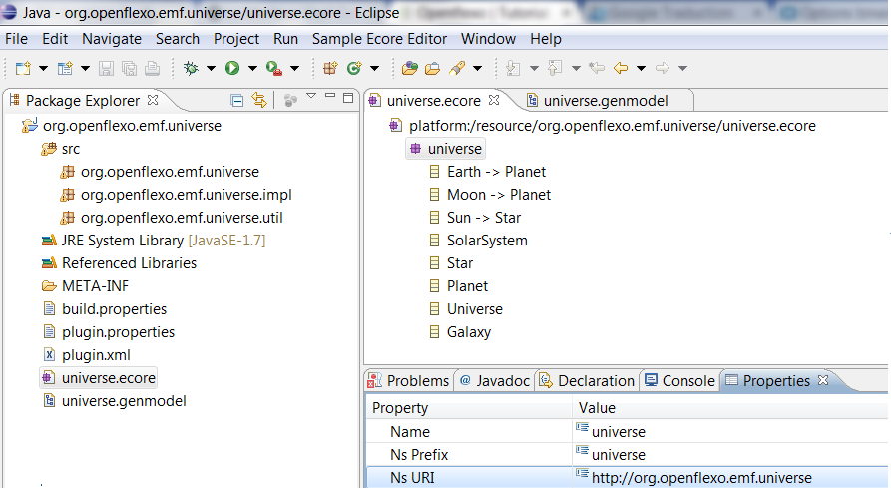Open the Back history dropdown arrow
This screenshot has width=891, height=488.
click(641, 68)
